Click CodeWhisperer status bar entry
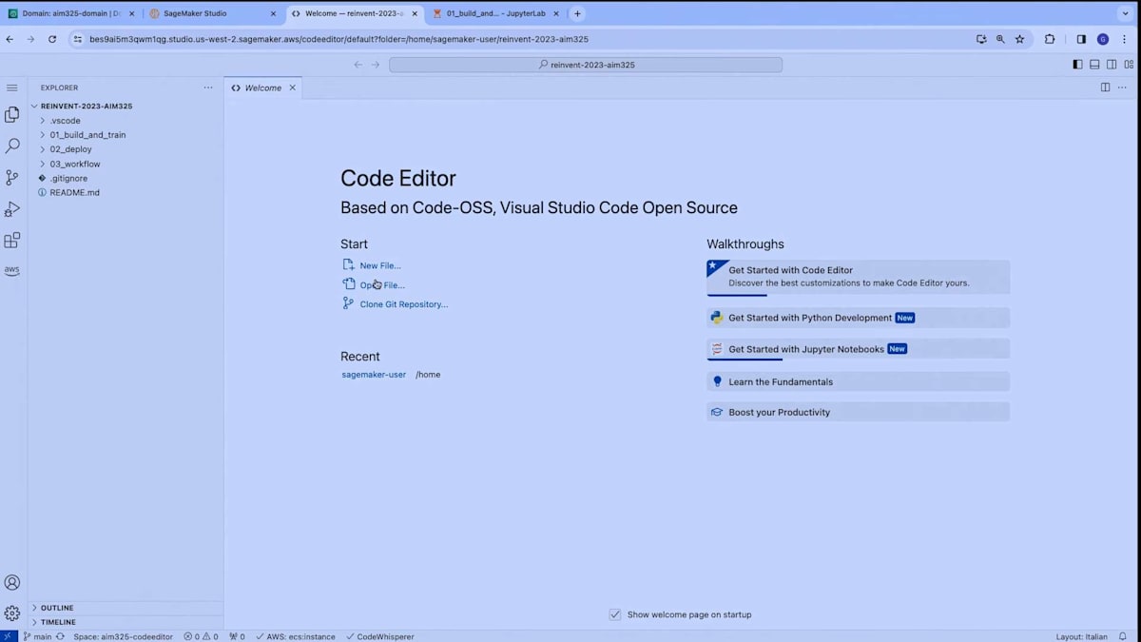Image resolution: width=1141 pixels, height=642 pixels. tap(379, 636)
